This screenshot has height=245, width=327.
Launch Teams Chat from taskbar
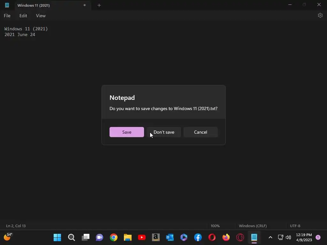coord(100,237)
